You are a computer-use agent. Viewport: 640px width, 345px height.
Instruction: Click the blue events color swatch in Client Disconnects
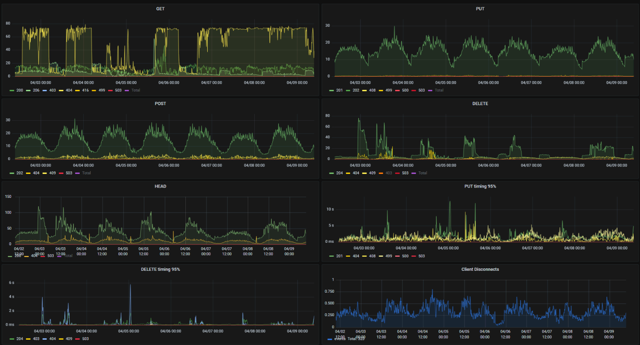point(329,339)
